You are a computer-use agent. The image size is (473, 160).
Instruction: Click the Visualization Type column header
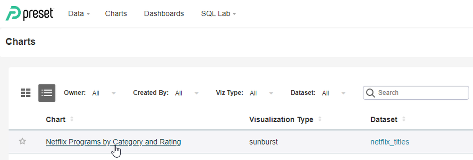tap(281, 120)
